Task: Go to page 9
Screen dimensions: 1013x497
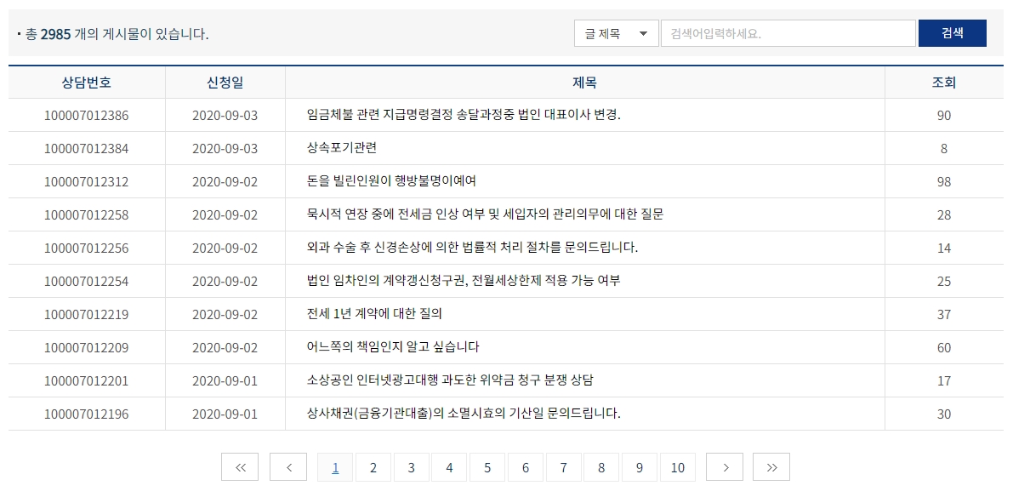Action: coord(639,467)
